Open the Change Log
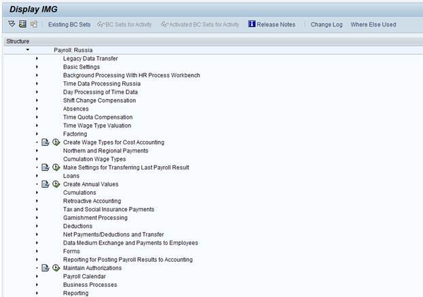The height and width of the screenshot is (297, 423). (327, 24)
